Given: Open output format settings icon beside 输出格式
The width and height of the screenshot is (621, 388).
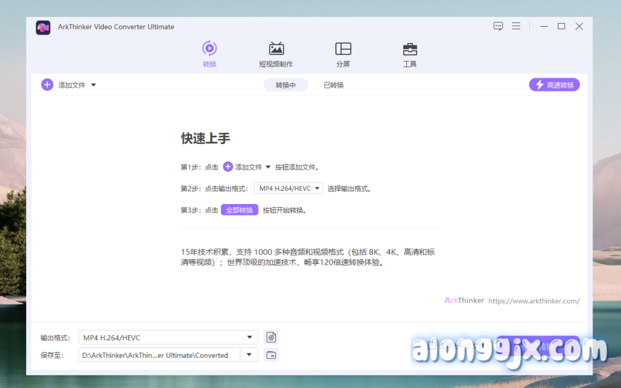Looking at the screenshot, I should 272,337.
